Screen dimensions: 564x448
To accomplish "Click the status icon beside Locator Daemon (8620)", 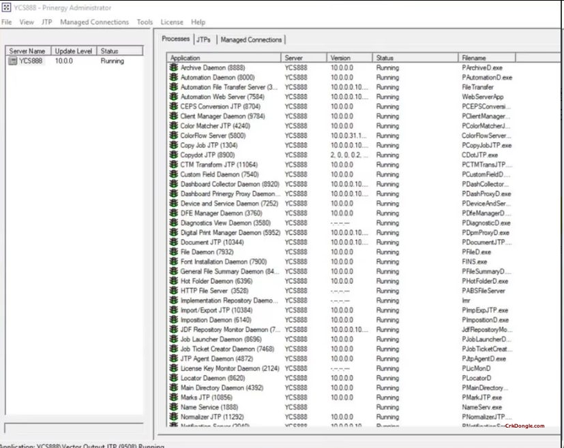I will [174, 378].
